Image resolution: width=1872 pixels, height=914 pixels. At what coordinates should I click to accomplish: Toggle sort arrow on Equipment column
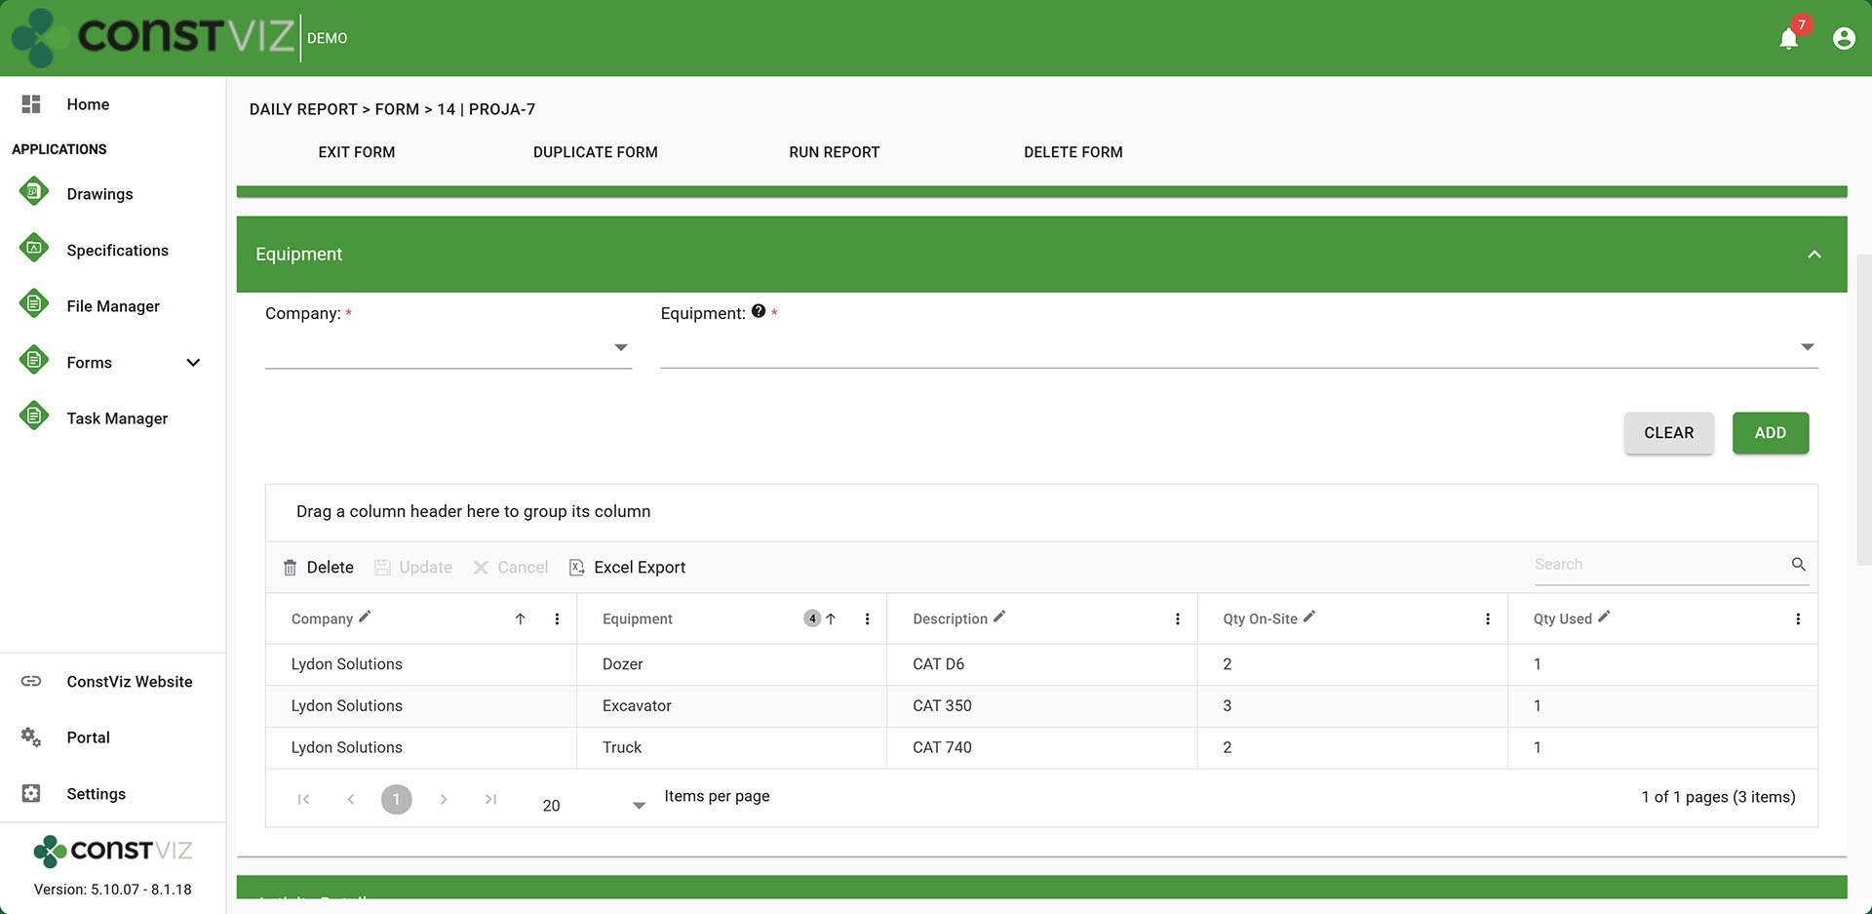(x=831, y=619)
